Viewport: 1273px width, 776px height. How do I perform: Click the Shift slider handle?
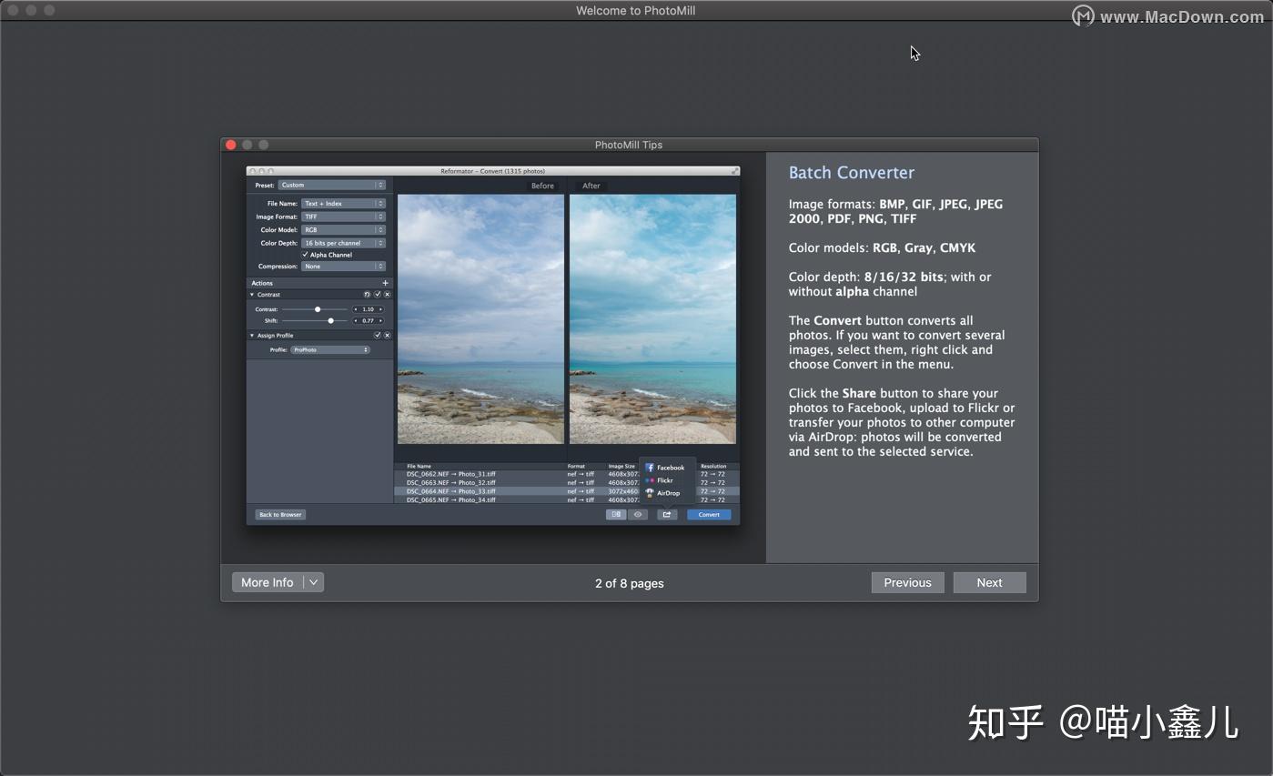coord(330,321)
